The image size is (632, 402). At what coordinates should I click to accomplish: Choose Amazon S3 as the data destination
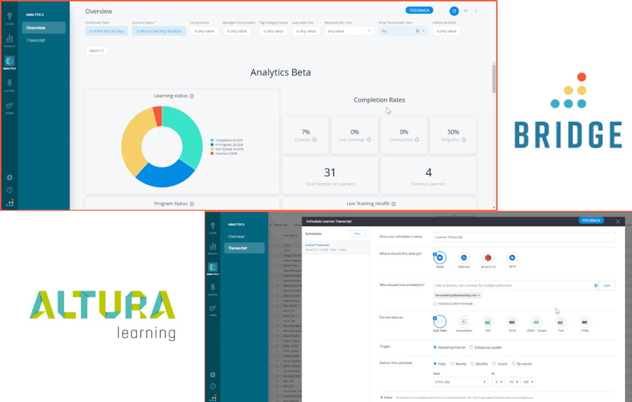(x=488, y=258)
